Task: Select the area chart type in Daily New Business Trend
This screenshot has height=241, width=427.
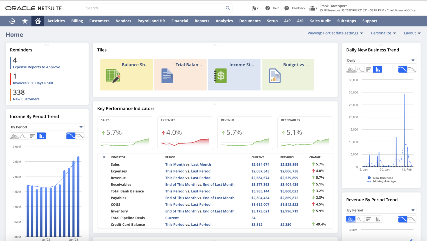Action: point(351,69)
